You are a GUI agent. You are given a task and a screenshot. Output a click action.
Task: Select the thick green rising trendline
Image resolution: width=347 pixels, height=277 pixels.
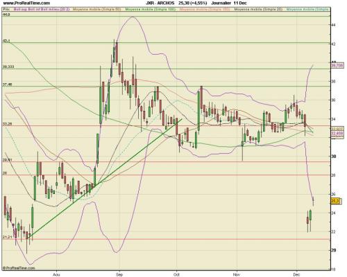(105, 179)
